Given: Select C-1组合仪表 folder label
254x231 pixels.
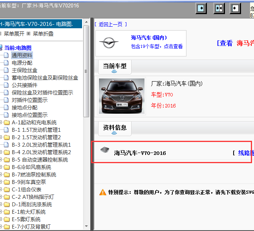Looking at the screenshot, I should 27,189.
